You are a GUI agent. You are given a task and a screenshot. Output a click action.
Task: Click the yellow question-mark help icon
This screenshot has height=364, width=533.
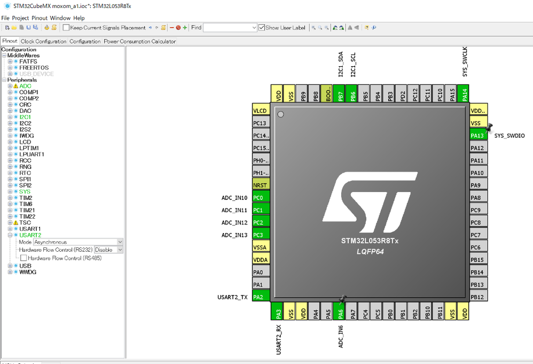click(x=366, y=28)
